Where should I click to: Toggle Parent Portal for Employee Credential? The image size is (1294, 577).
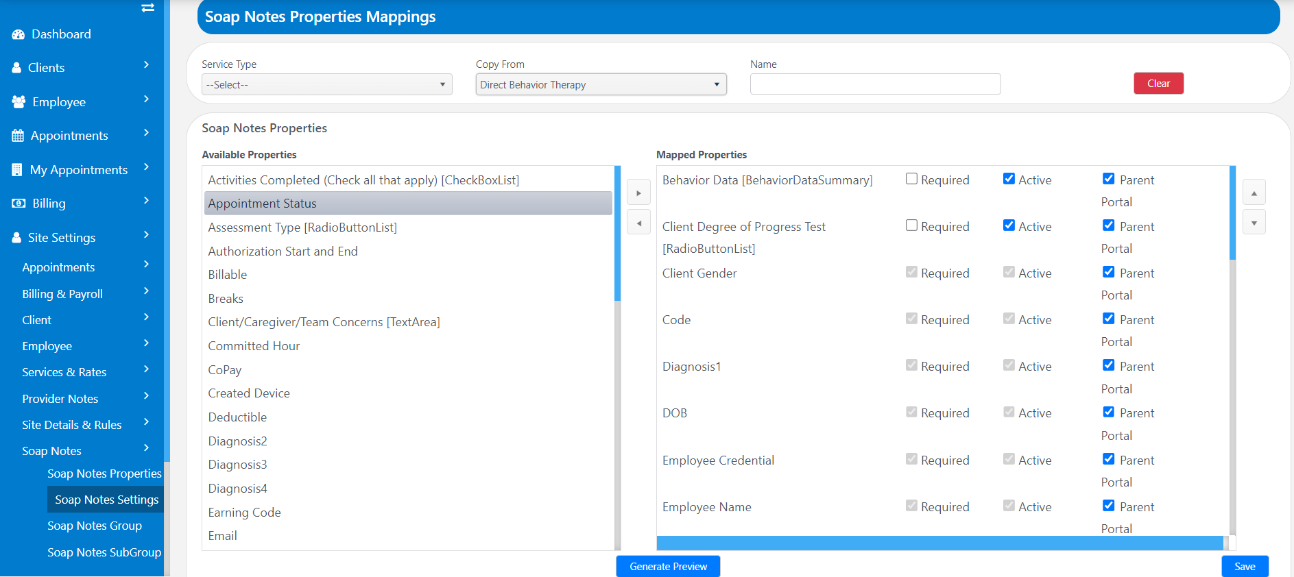point(1108,459)
